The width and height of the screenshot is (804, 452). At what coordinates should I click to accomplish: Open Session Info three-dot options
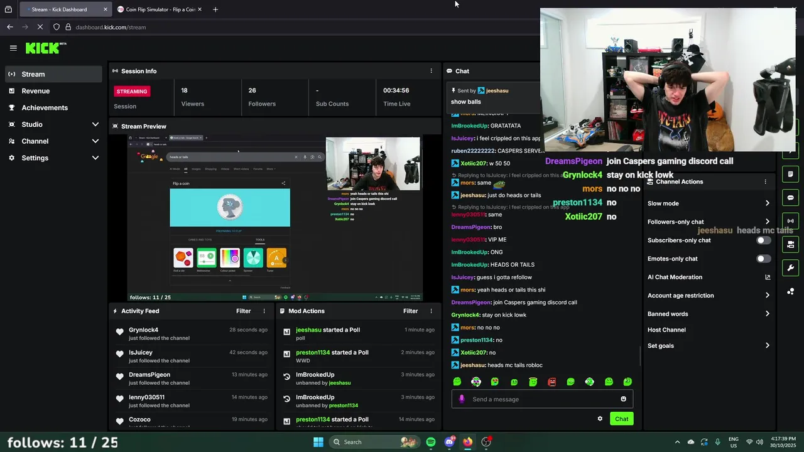pos(431,71)
